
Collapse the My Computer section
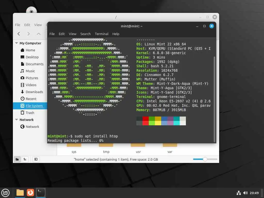(16, 43)
